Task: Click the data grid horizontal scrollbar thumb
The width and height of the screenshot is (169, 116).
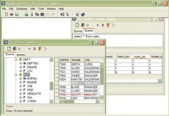Action: coord(69,101)
